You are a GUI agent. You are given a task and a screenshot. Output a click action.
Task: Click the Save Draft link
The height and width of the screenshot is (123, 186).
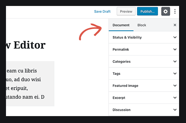[102, 12]
